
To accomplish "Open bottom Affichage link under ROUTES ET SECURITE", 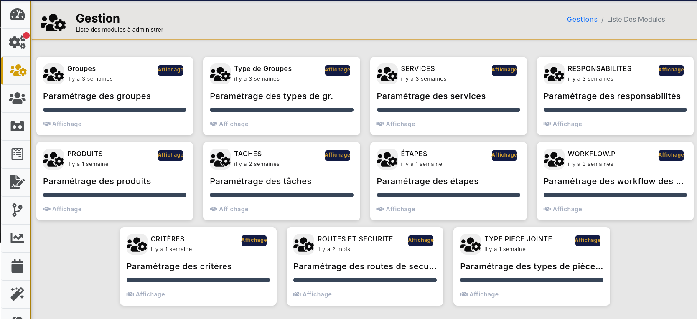I will (313, 294).
